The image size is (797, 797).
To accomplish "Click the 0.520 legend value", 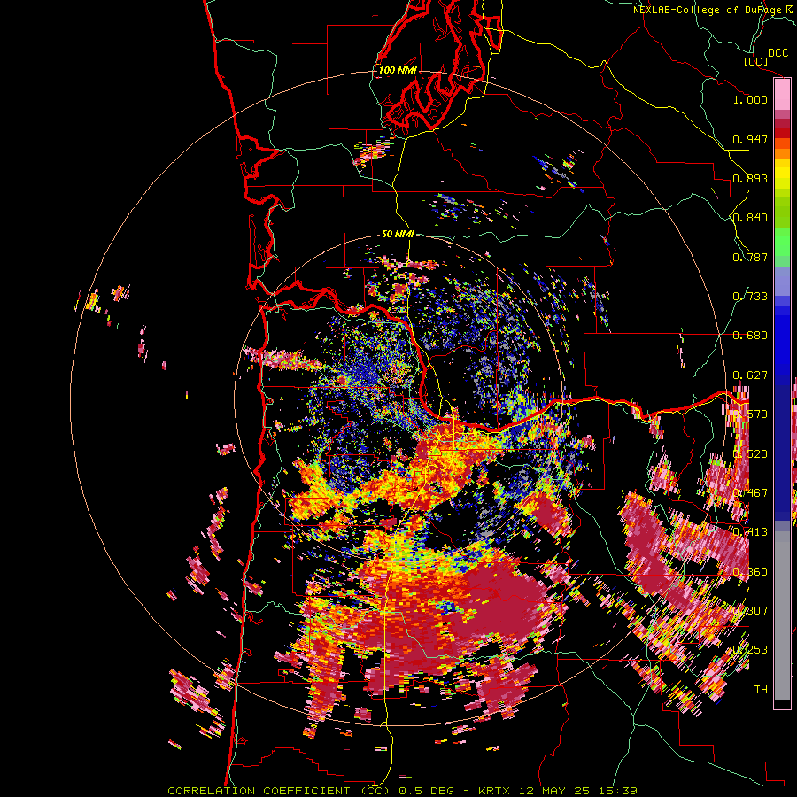I will (750, 453).
